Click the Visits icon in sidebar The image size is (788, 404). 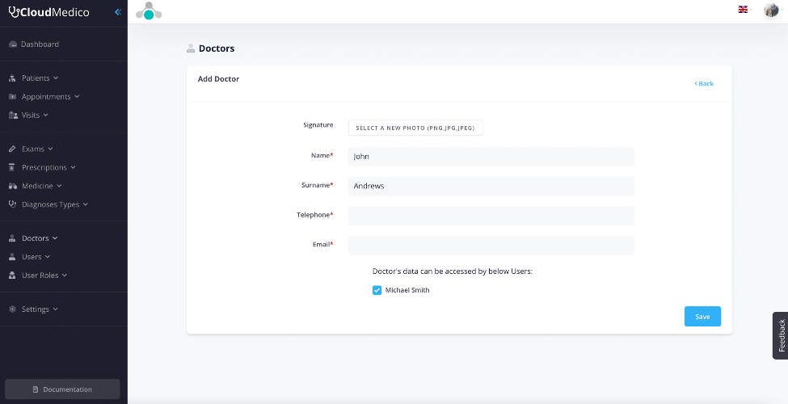click(13, 115)
